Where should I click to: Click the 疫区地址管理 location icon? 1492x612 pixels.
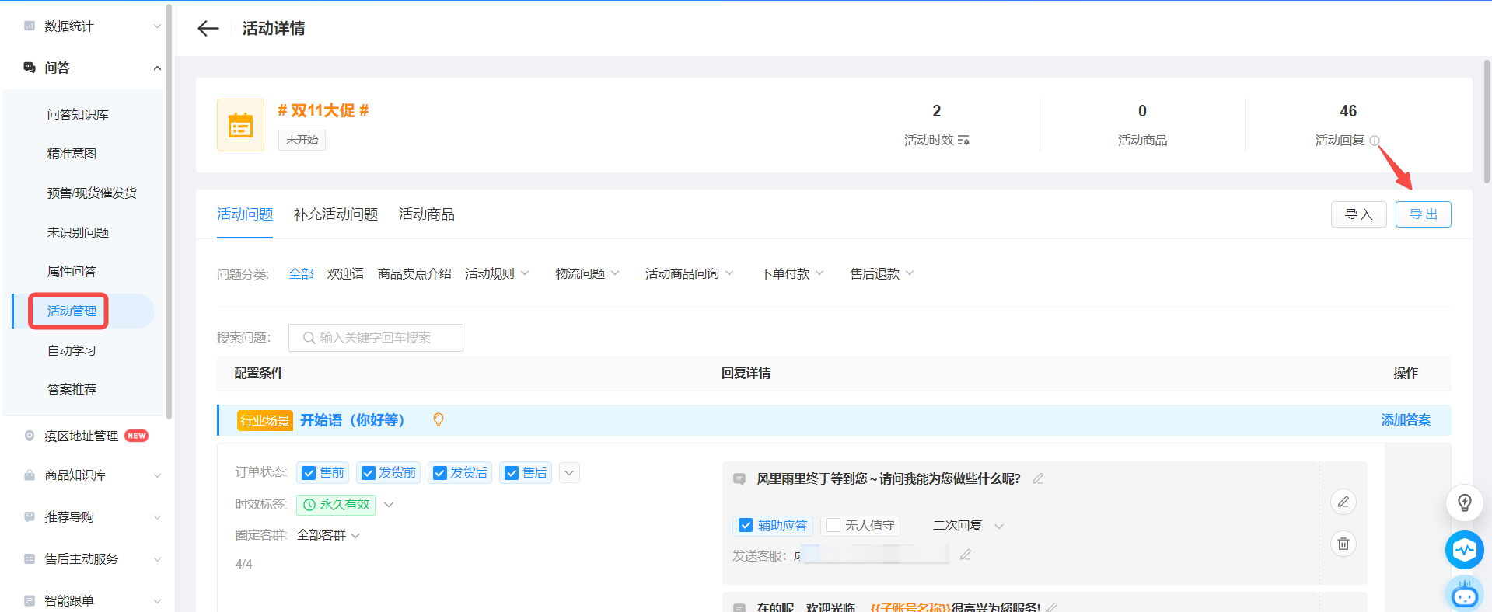coord(30,436)
